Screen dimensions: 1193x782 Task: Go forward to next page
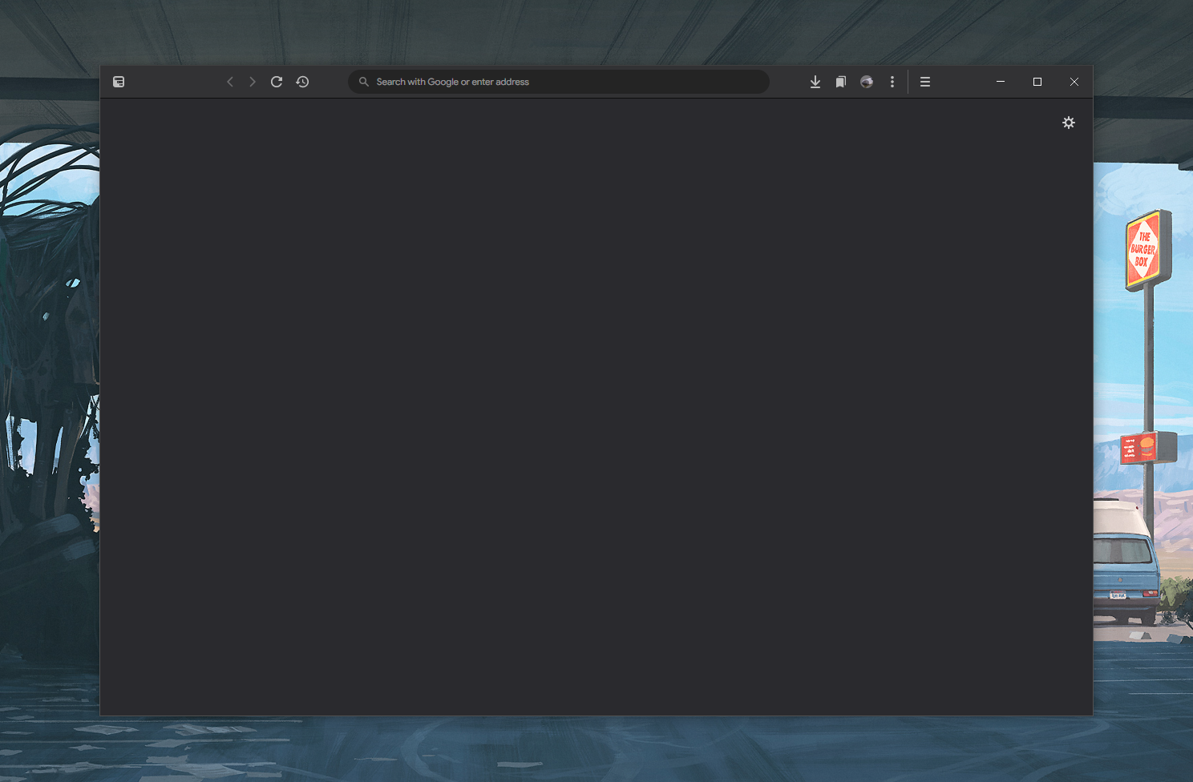[x=253, y=82]
